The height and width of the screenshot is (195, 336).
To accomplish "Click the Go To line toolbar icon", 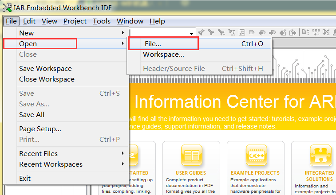I will tap(242, 32).
